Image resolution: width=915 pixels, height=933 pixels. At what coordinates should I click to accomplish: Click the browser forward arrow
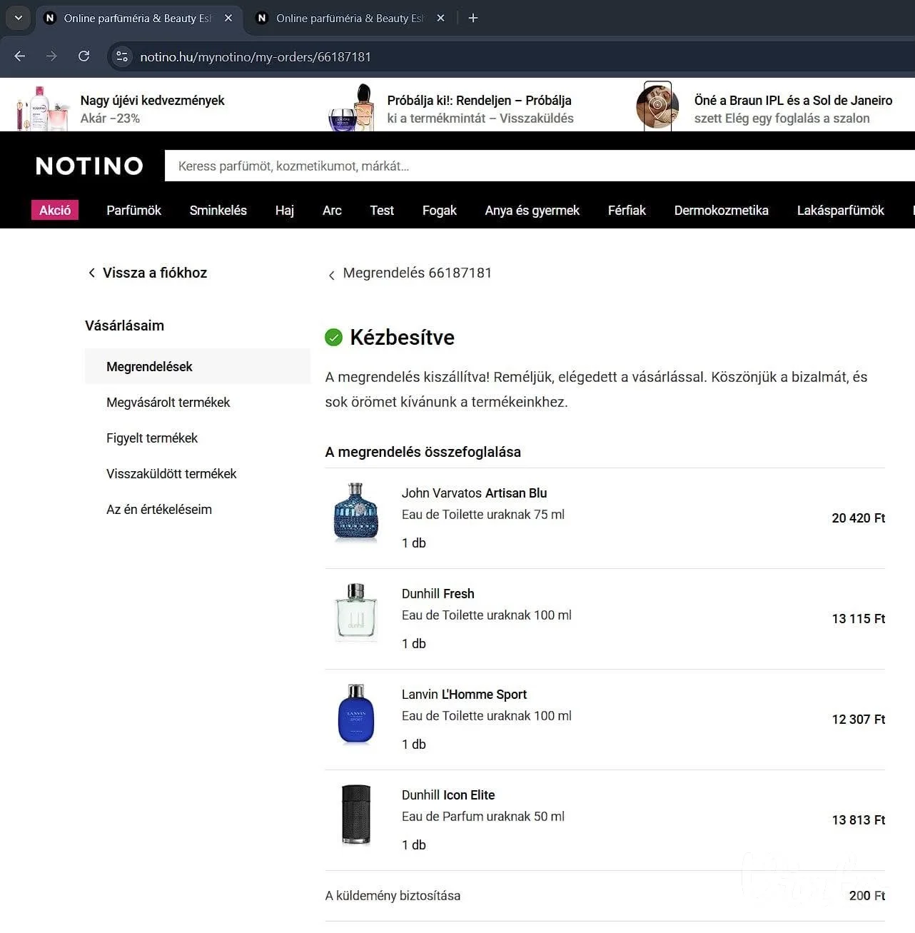pyautogui.click(x=51, y=56)
